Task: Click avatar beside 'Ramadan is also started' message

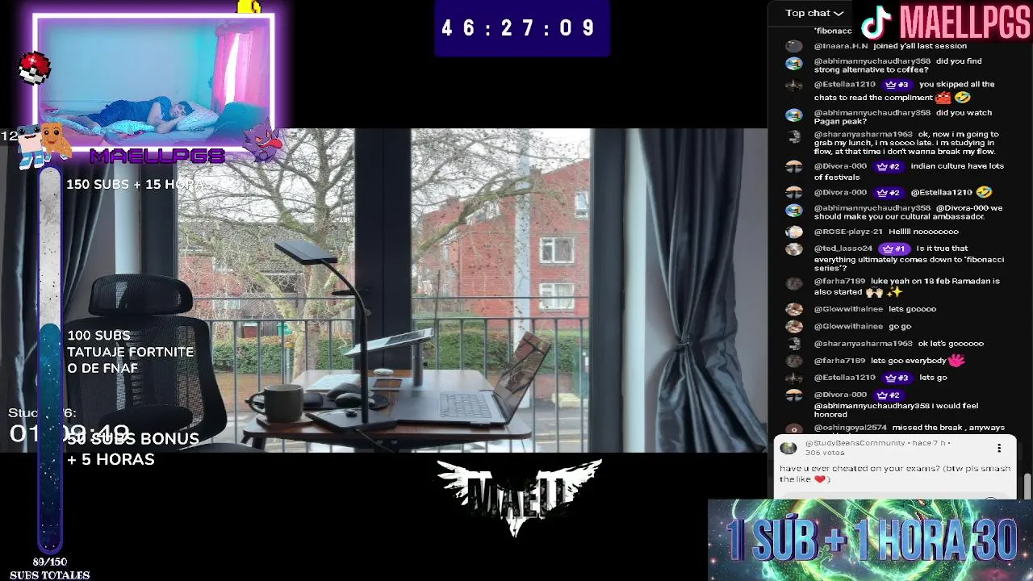Action: click(794, 283)
